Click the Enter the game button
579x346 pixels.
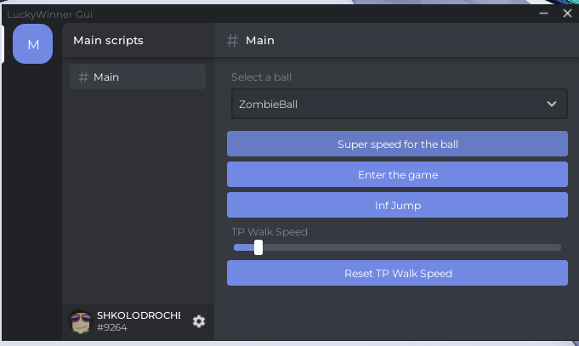pos(397,174)
